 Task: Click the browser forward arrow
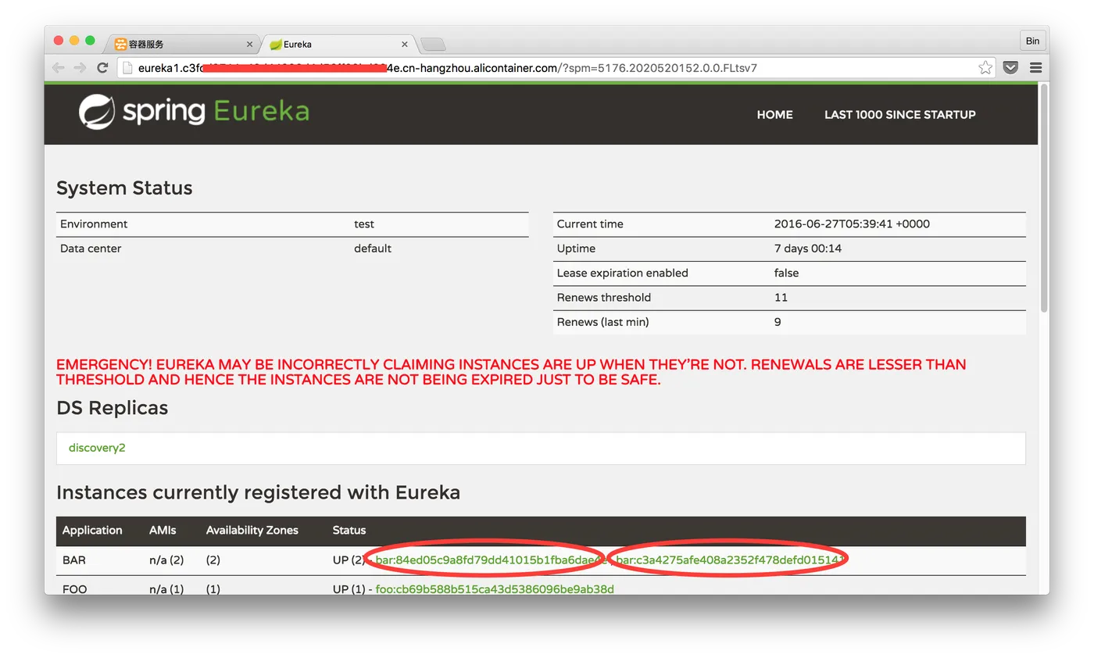point(80,68)
